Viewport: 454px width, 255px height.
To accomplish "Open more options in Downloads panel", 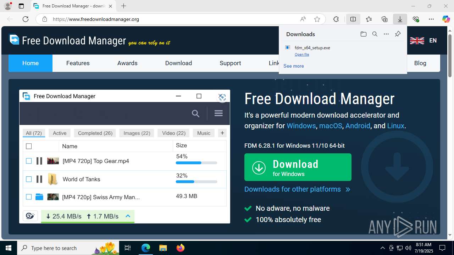I will pyautogui.click(x=386, y=34).
